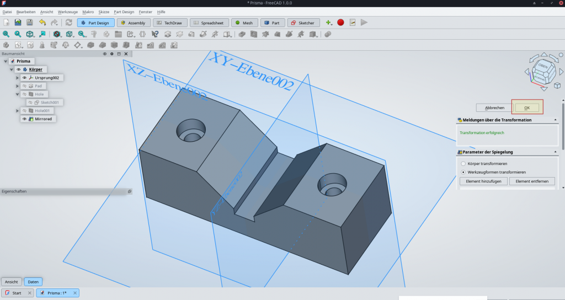Collapse the Hole tree node
This screenshot has height=300, width=565.
18,94
